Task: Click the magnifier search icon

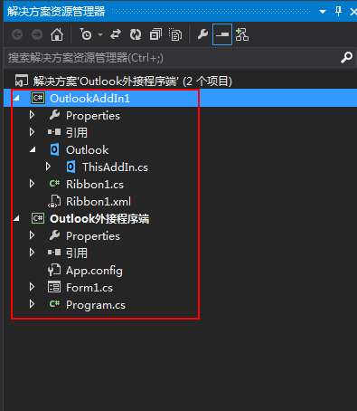Action: (x=346, y=57)
